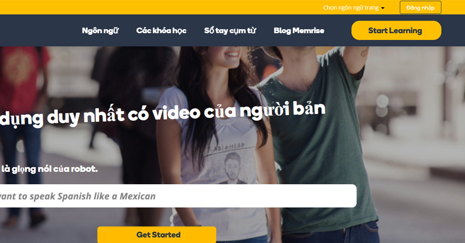
Task: Focus the 'speak Spanish like a Mexican' input
Action: [174, 196]
